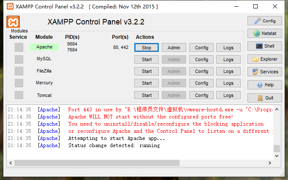The image size is (288, 180).
Task: Open the Mercury Config menu
Action: tap(201, 83)
